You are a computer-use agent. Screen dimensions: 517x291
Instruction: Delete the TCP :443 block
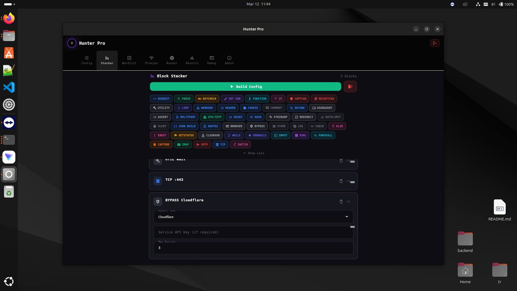[x=341, y=181]
